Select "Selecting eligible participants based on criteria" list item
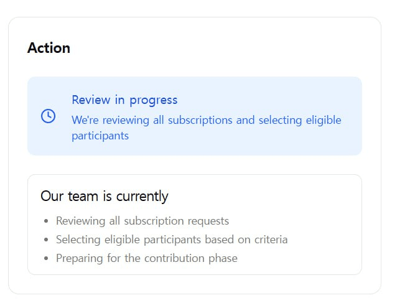 [x=172, y=240]
